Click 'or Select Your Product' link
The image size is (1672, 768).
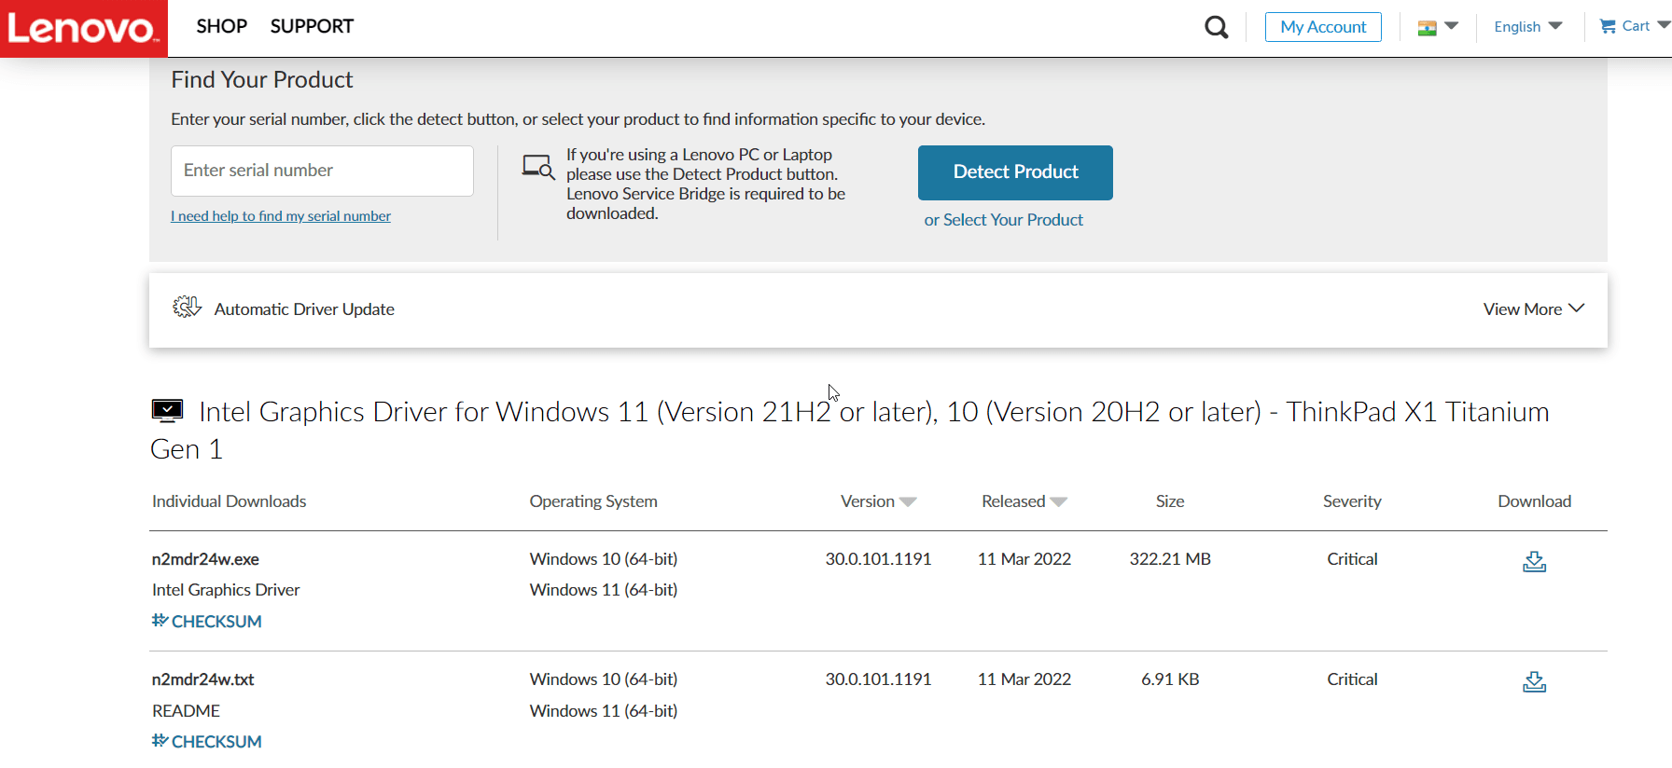click(1003, 220)
